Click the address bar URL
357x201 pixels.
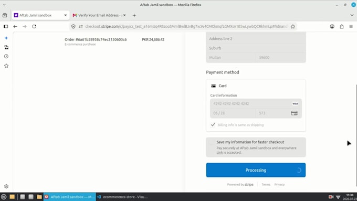point(186,26)
